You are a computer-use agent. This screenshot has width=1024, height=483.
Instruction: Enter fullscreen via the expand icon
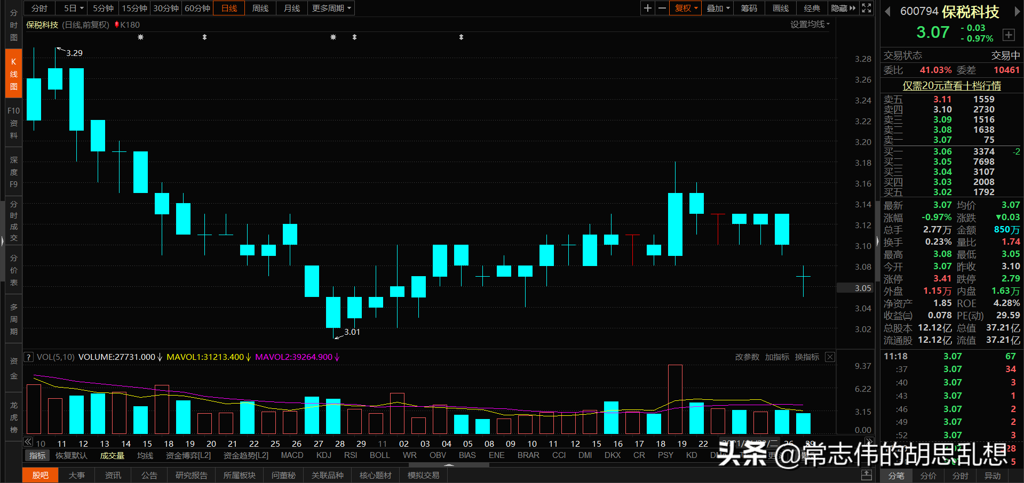tap(866, 8)
